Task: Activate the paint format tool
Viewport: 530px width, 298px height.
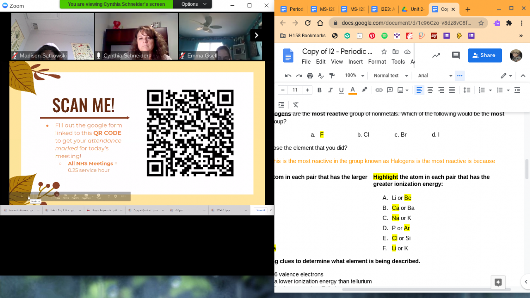Action: [332, 76]
